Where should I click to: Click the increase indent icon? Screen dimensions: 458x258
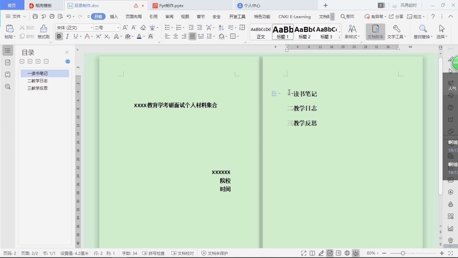pos(199,28)
